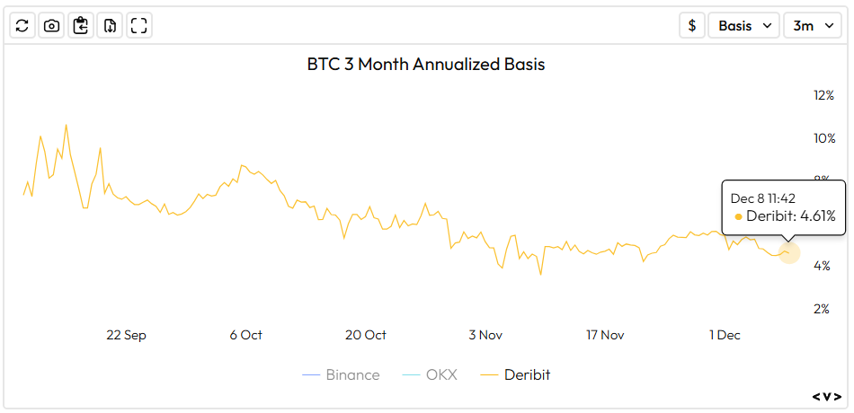Click the 22 Sep axis label
The width and height of the screenshot is (854, 413).
pos(126,335)
